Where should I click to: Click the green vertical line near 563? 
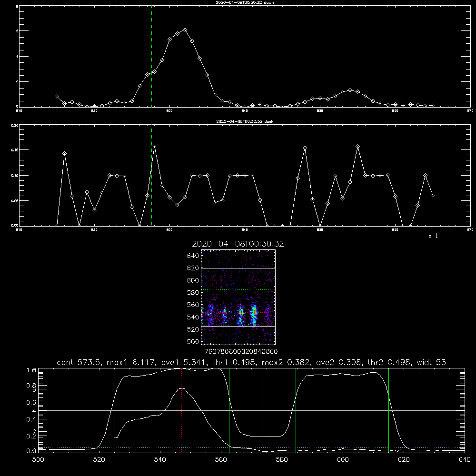click(x=229, y=410)
